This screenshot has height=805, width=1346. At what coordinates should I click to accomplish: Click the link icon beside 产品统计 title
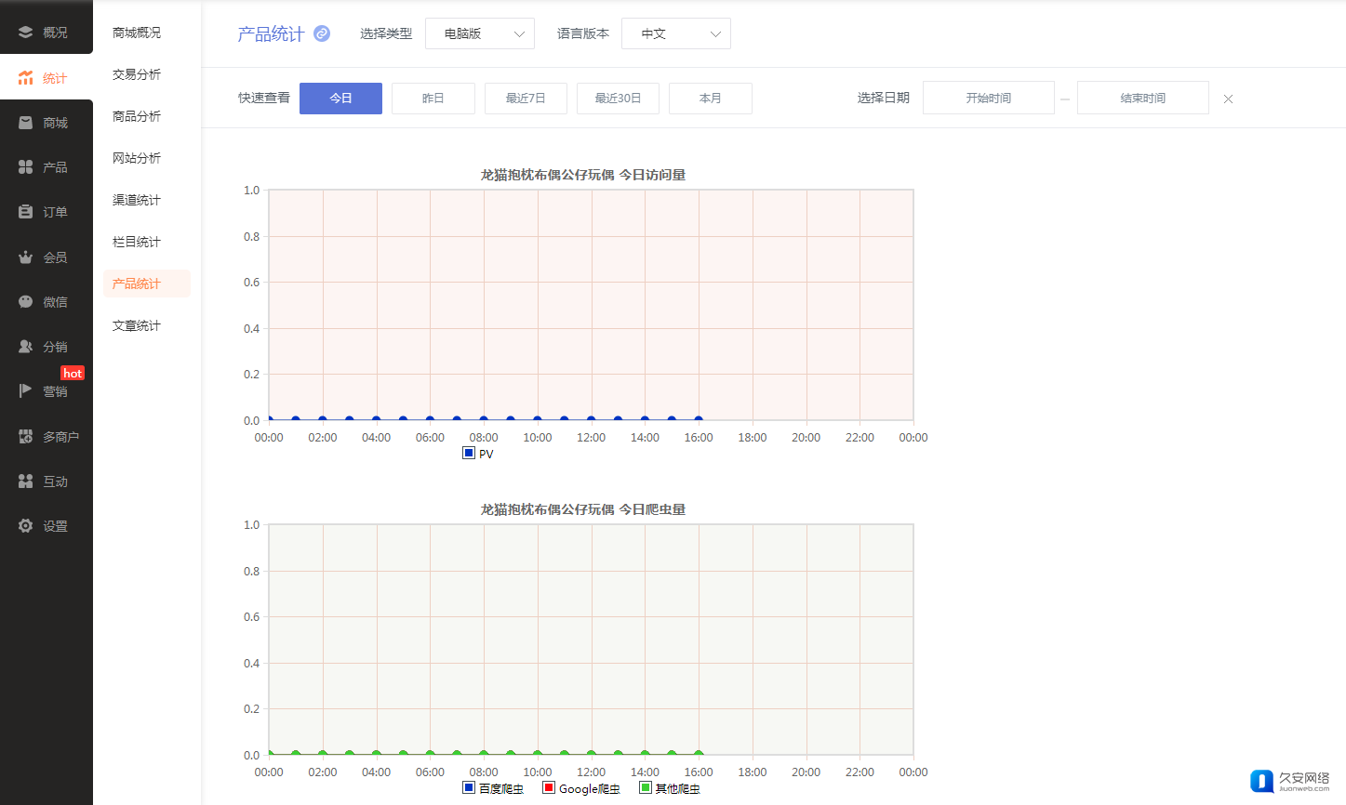click(x=322, y=33)
